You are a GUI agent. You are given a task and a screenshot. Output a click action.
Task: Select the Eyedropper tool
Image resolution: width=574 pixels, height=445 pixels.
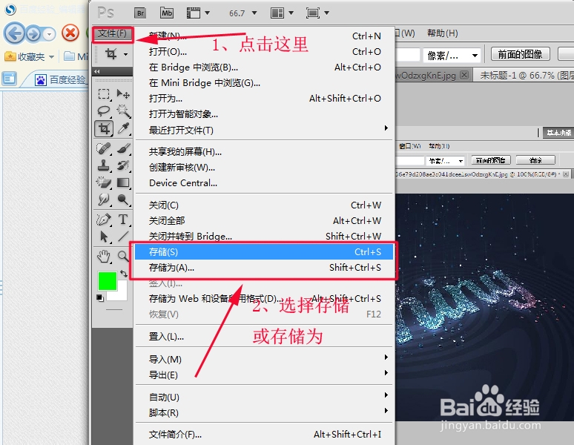[123, 129]
